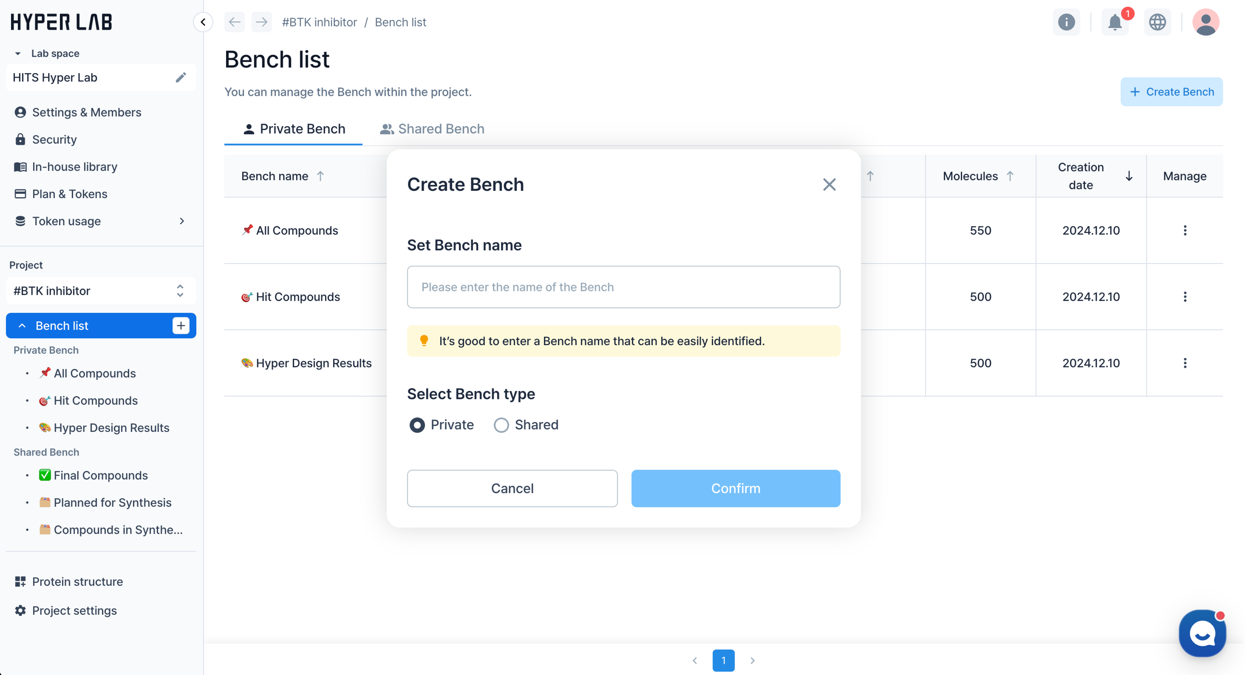The height and width of the screenshot is (675, 1246).
Task: Open manage menu for All Compounds row
Action: (1185, 230)
